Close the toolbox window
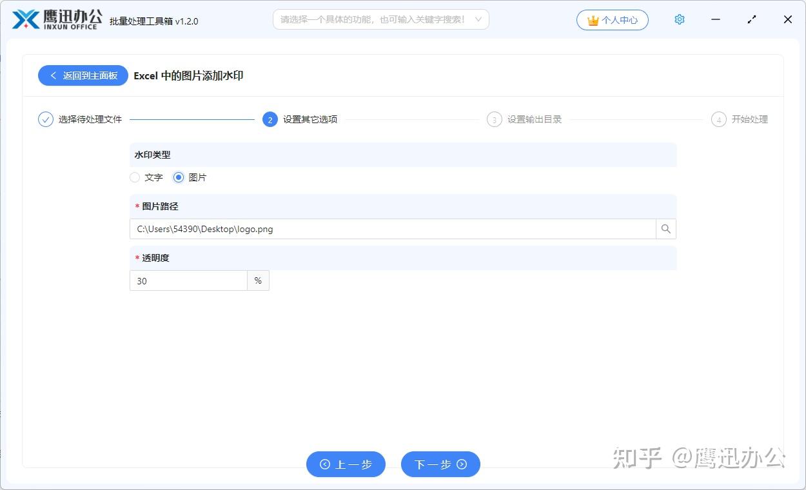 coord(788,19)
